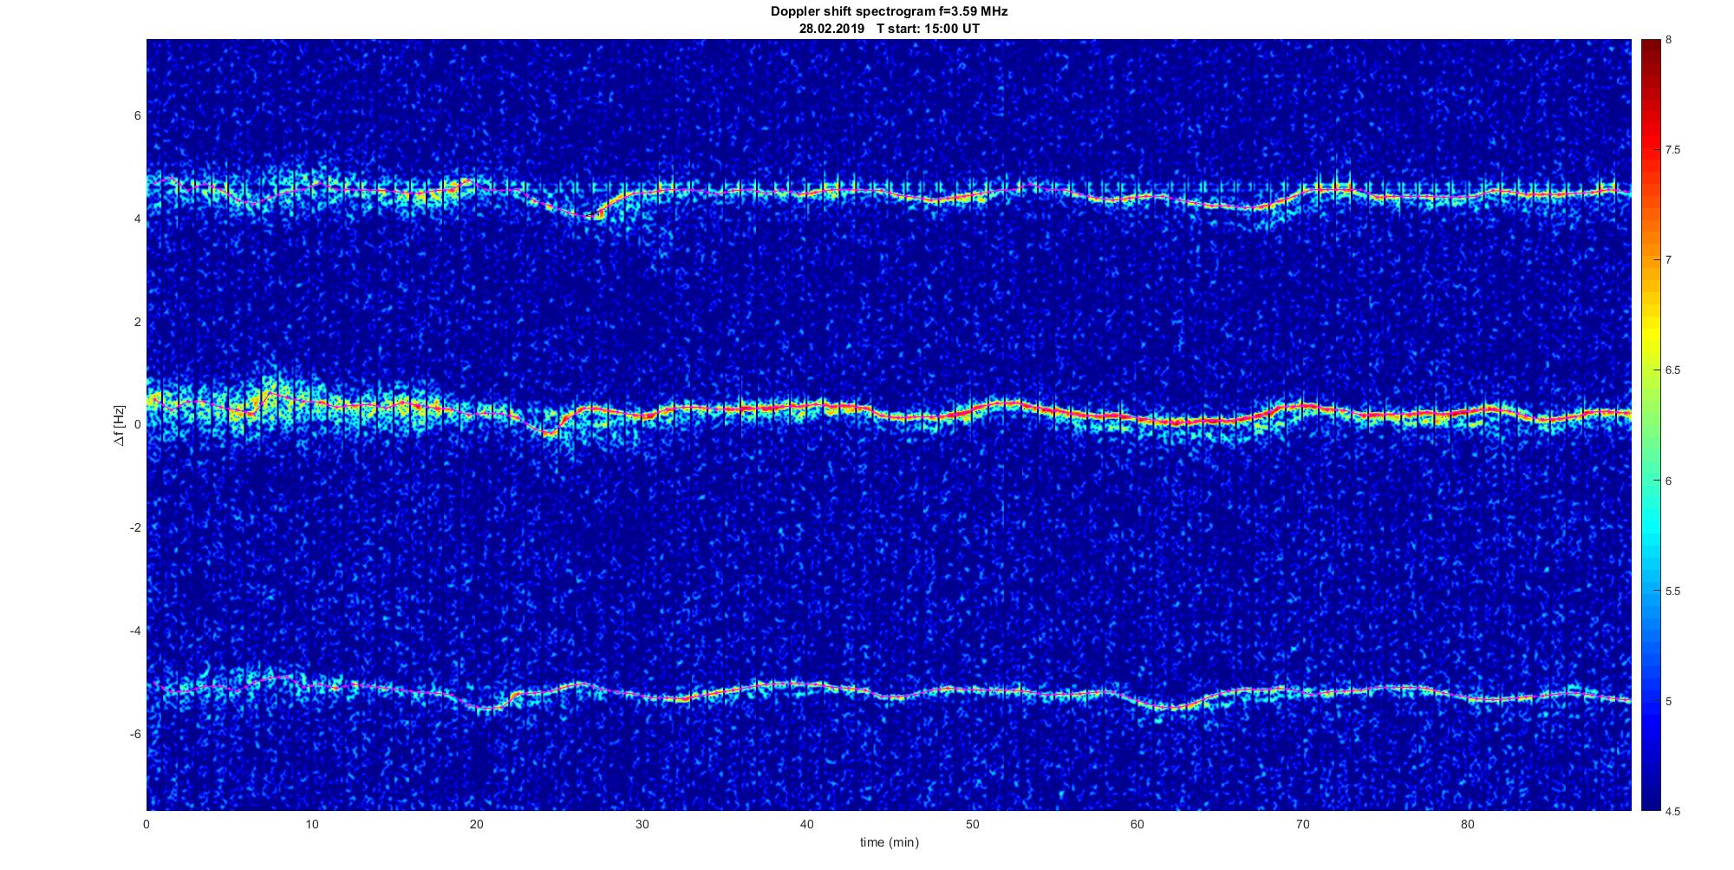Click the y-axis tick label '6'
1734x870 pixels.
tap(137, 115)
